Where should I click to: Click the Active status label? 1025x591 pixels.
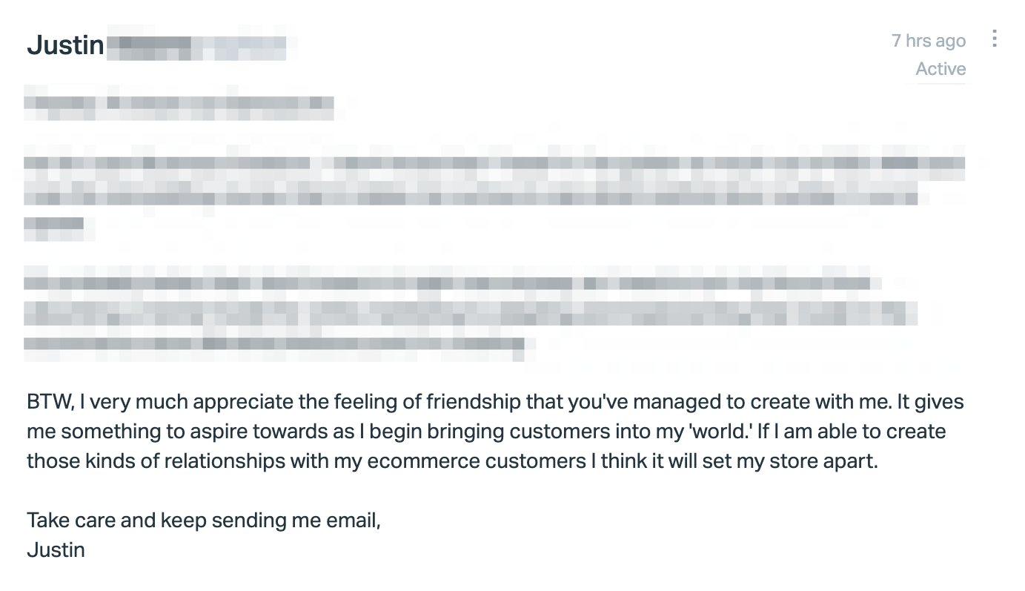tap(941, 69)
